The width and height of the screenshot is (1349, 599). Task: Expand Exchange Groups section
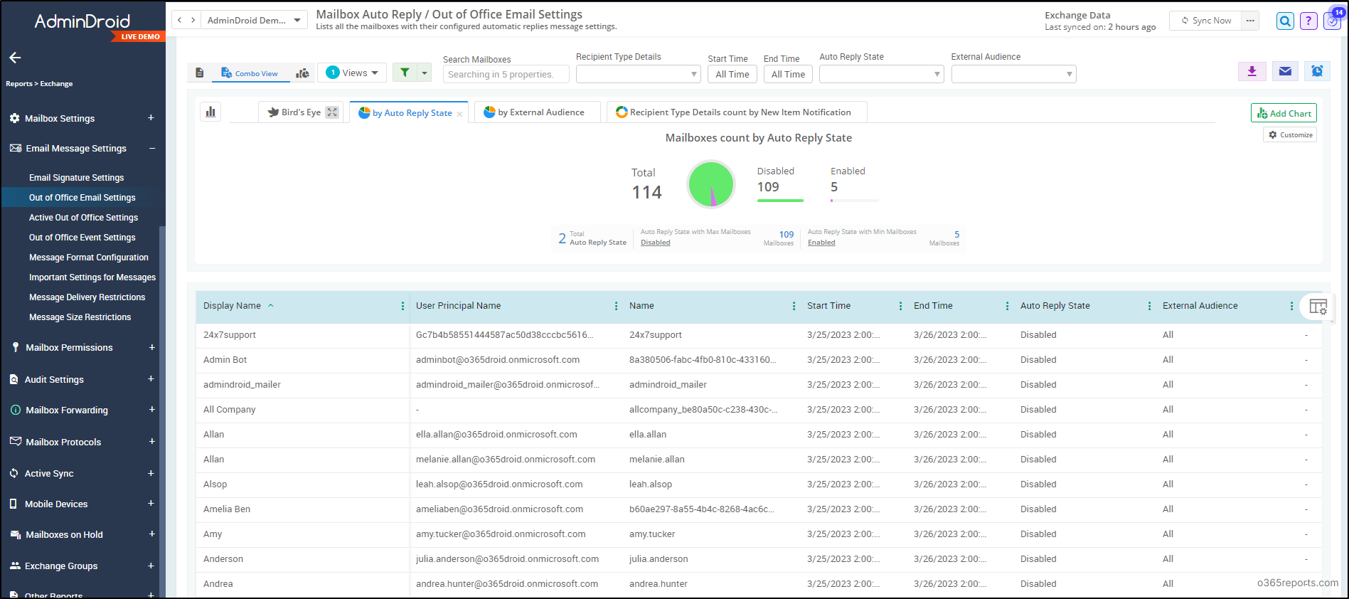click(151, 566)
